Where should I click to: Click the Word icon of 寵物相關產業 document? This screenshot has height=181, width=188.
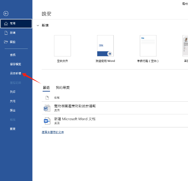[x=47, y=108]
